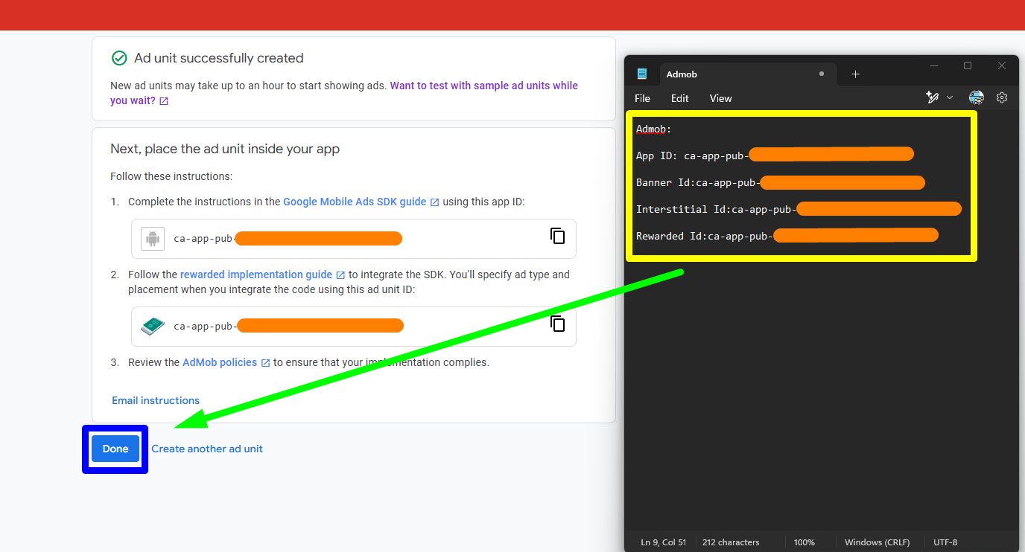The width and height of the screenshot is (1025, 552).
Task: Open the Edit menu in Notepad
Action: [679, 98]
